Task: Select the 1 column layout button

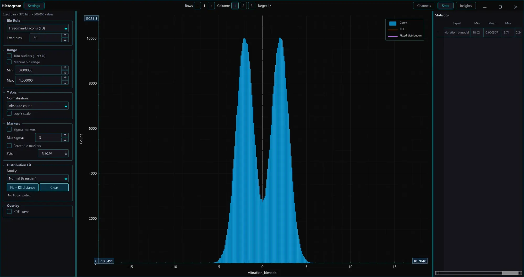Action: (x=235, y=6)
